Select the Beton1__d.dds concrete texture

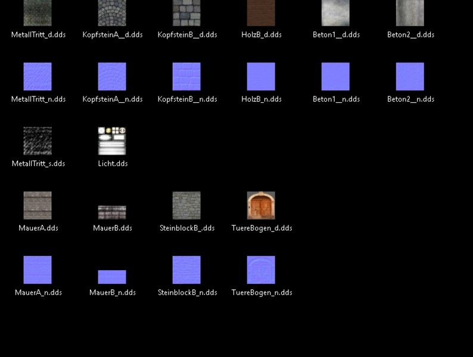pos(335,13)
